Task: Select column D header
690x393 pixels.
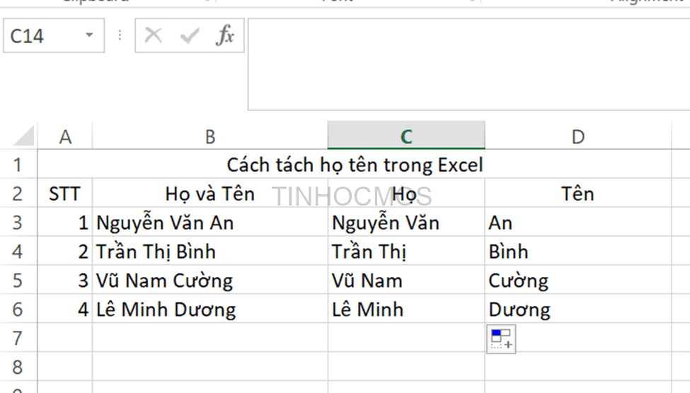Action: coord(578,136)
